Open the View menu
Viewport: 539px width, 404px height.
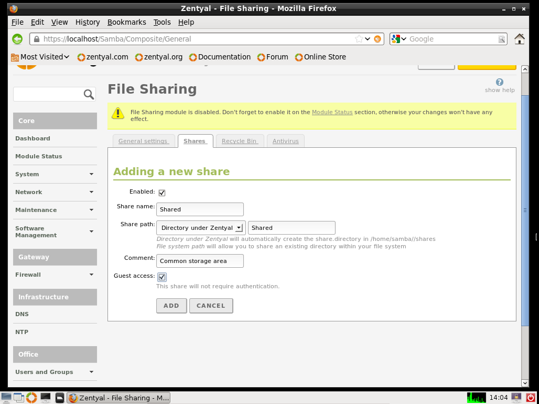click(x=59, y=22)
